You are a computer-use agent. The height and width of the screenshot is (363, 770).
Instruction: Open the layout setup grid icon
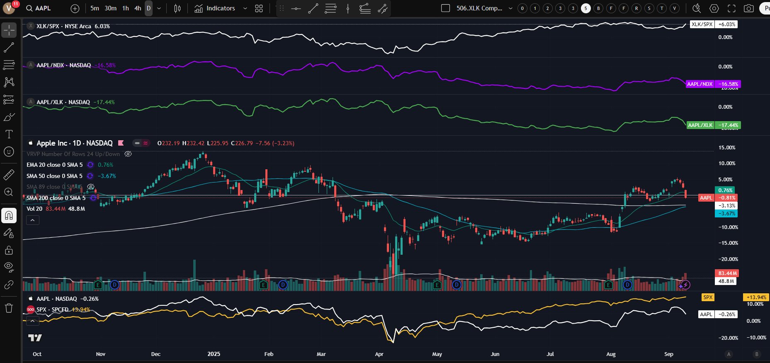[x=259, y=8]
